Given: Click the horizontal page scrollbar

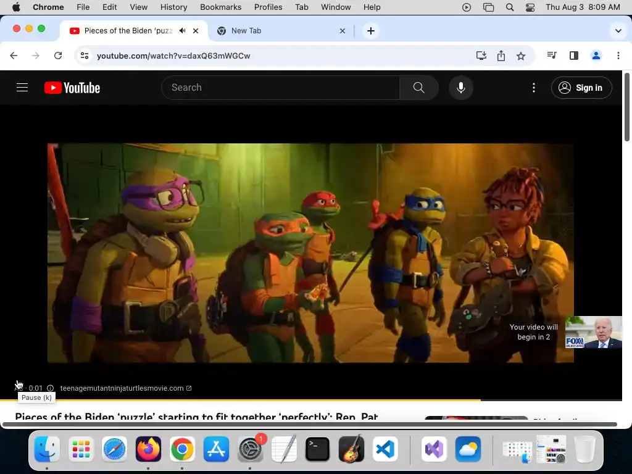Looking at the screenshot, I should coord(310,424).
